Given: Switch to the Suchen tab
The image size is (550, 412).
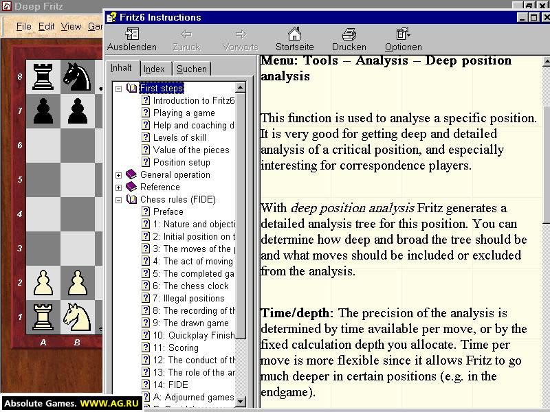Looking at the screenshot, I should (x=192, y=69).
